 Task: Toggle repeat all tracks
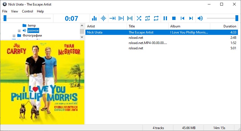[x=156, y=19]
